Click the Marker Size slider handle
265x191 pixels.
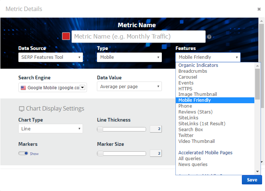tap(100, 154)
